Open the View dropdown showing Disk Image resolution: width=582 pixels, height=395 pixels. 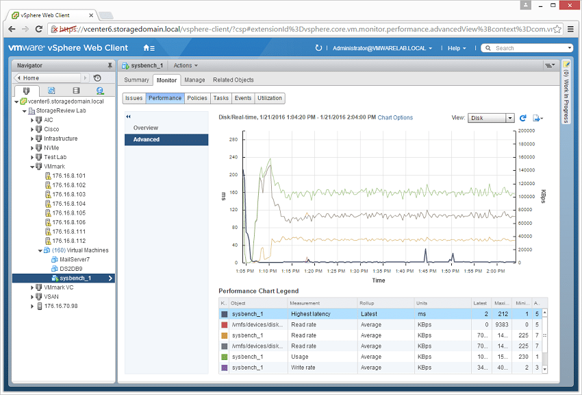[x=491, y=118]
